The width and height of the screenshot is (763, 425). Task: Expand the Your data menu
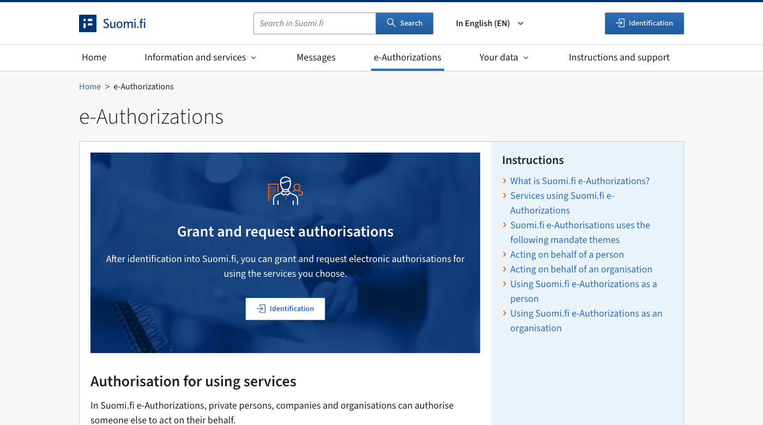click(x=504, y=57)
